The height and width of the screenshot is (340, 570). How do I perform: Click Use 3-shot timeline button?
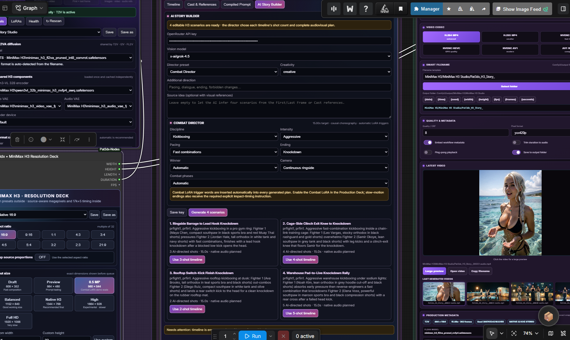pos(187,260)
